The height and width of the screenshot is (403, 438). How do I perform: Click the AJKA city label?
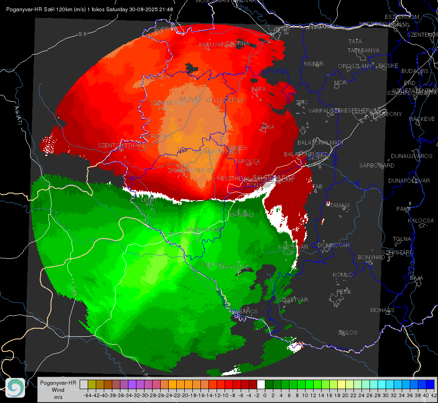pyautogui.click(x=268, y=127)
